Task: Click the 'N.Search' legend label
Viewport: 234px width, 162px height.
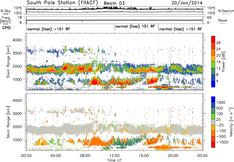Action: tap(226, 11)
